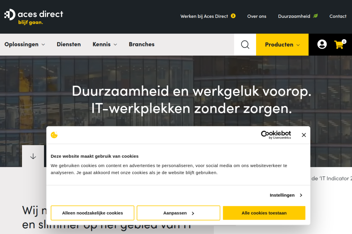Click the Aanpassen button
The height and width of the screenshot is (234, 352).
coord(178,213)
